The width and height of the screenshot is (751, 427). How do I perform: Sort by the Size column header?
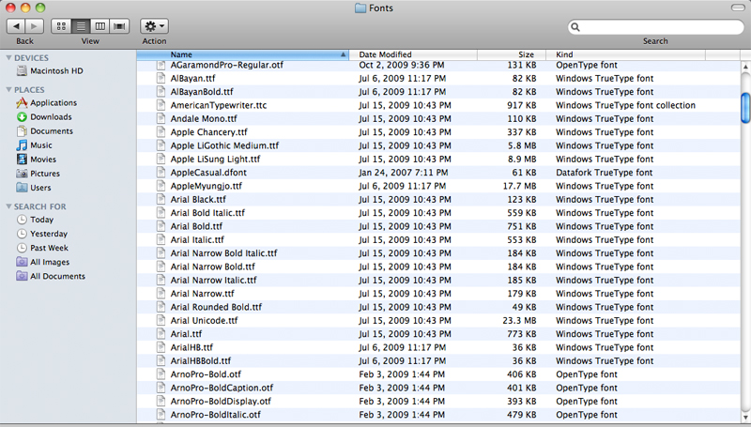coord(512,54)
